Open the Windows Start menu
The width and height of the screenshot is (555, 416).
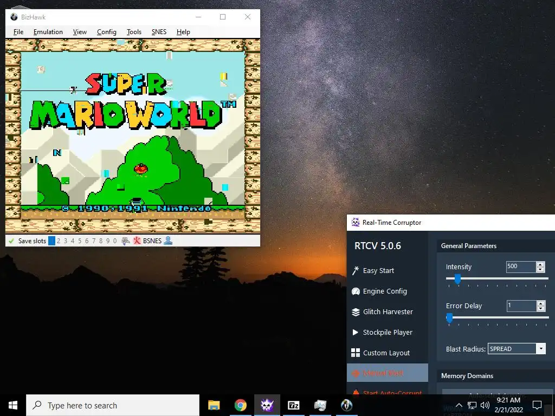(13, 405)
